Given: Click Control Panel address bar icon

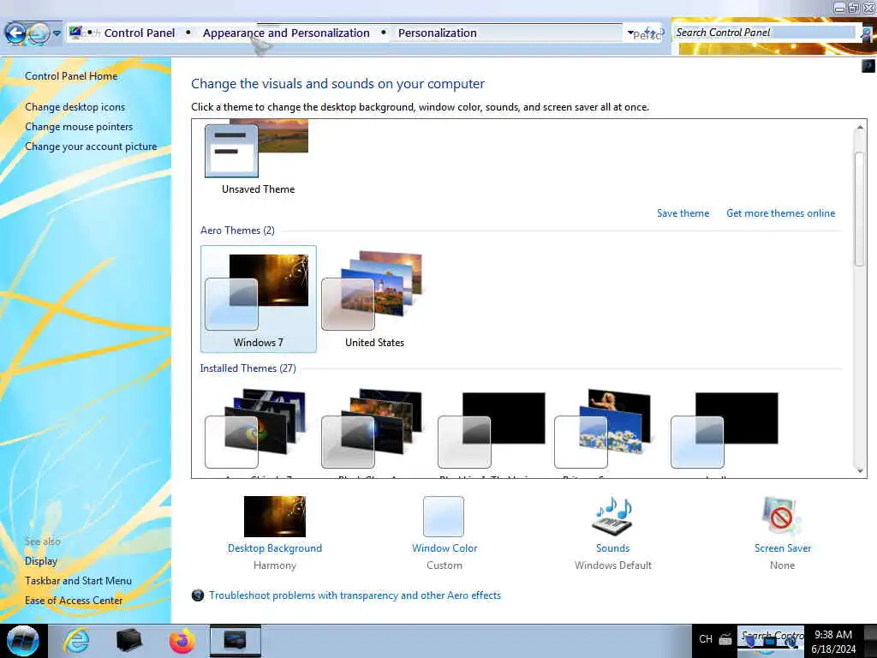Looking at the screenshot, I should click(75, 33).
